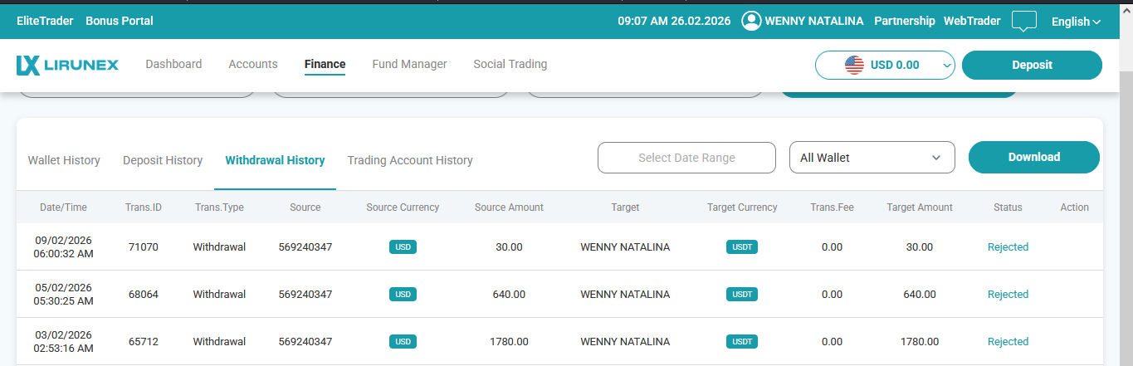Click the Select Date Range field
Viewport: 1133px width, 366px height.
[x=686, y=158]
